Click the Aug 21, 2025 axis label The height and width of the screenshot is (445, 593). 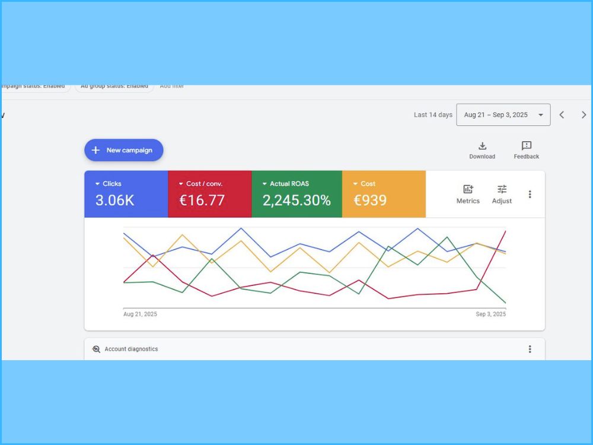(x=140, y=314)
